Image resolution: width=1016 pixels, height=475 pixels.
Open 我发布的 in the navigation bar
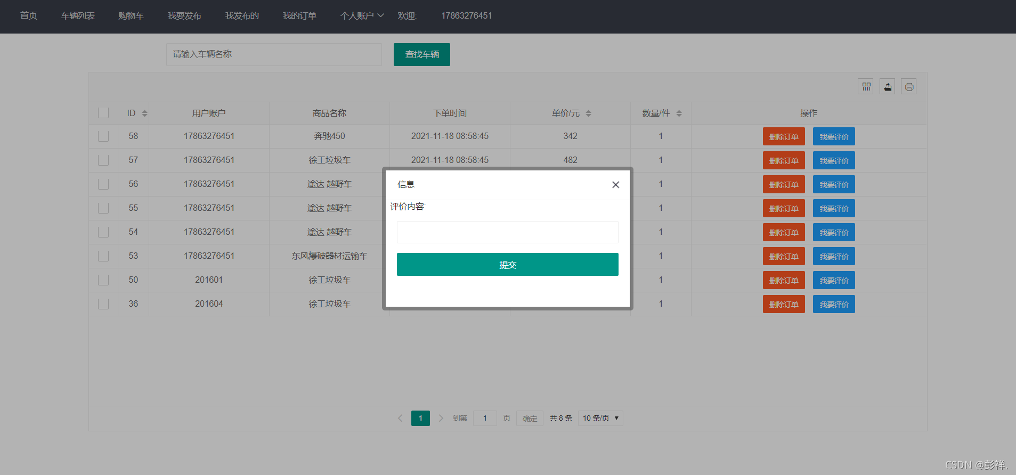pyautogui.click(x=242, y=16)
